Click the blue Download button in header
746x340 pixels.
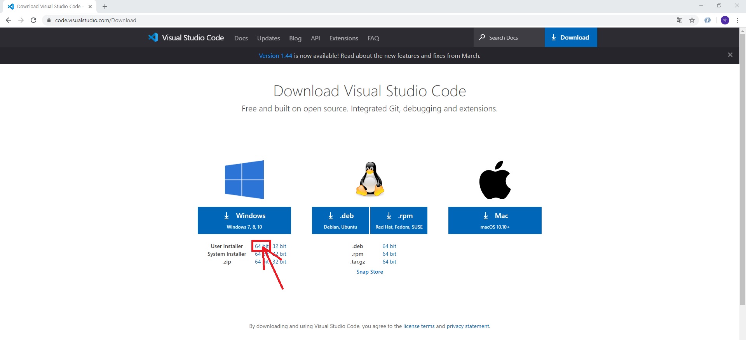point(571,37)
